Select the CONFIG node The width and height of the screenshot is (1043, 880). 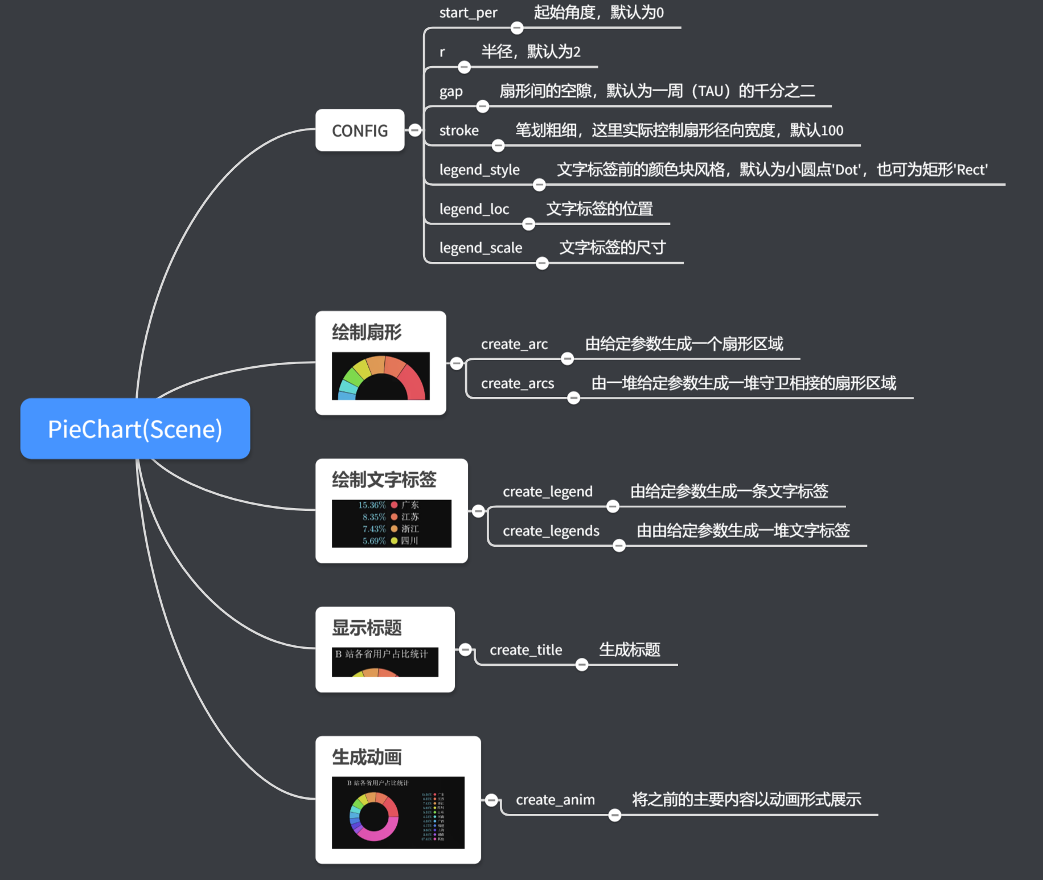pos(360,130)
